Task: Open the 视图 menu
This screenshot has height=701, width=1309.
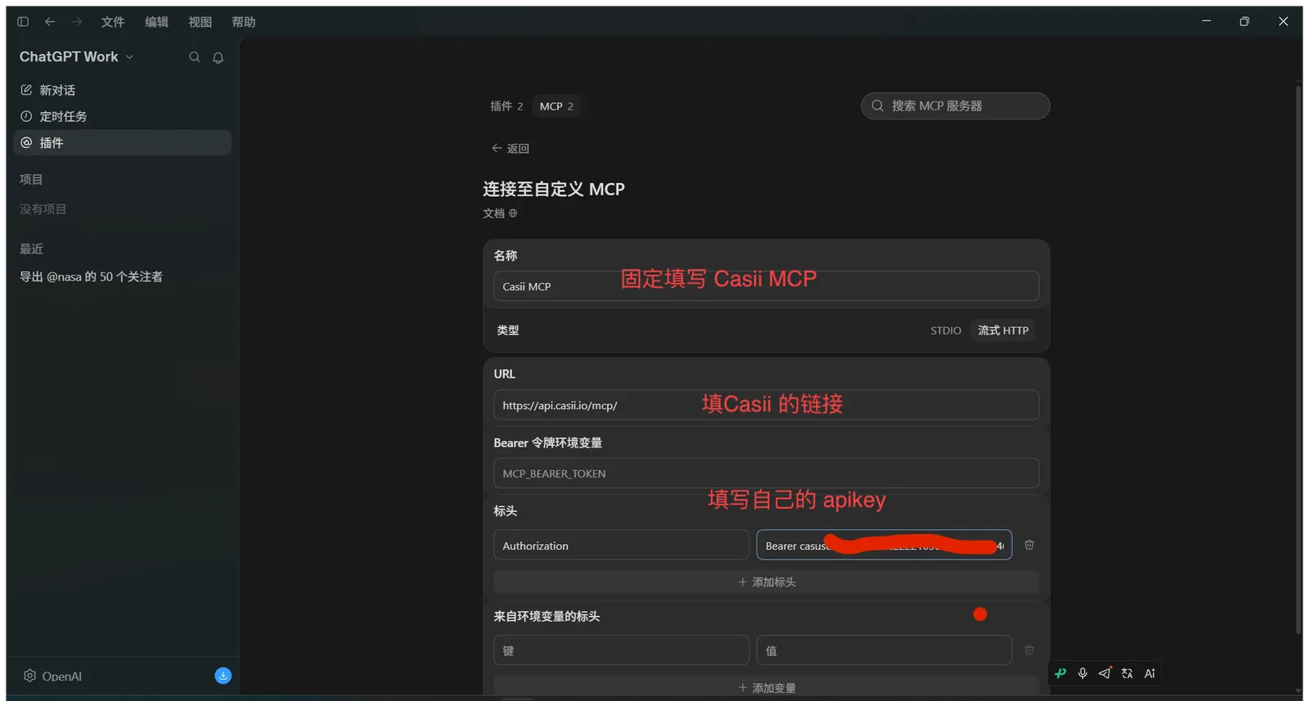Action: (200, 22)
